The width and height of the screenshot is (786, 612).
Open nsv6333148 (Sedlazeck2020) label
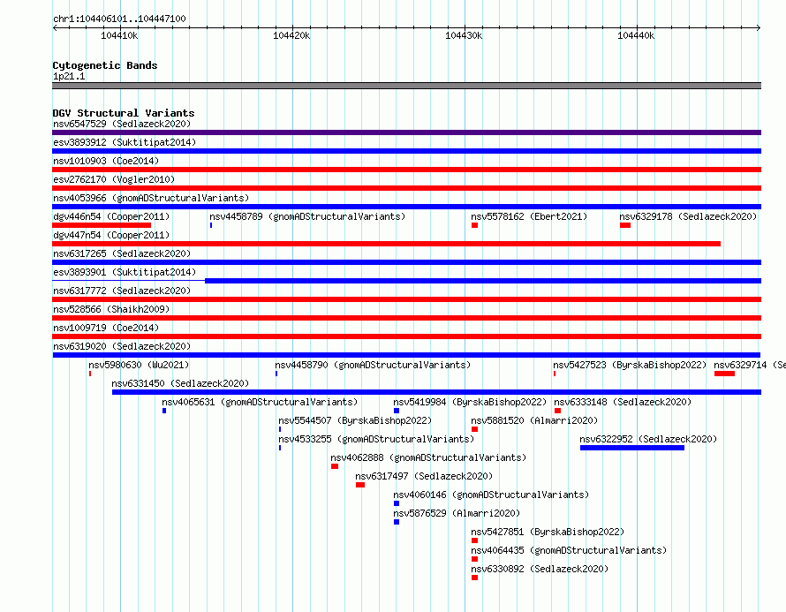(623, 402)
